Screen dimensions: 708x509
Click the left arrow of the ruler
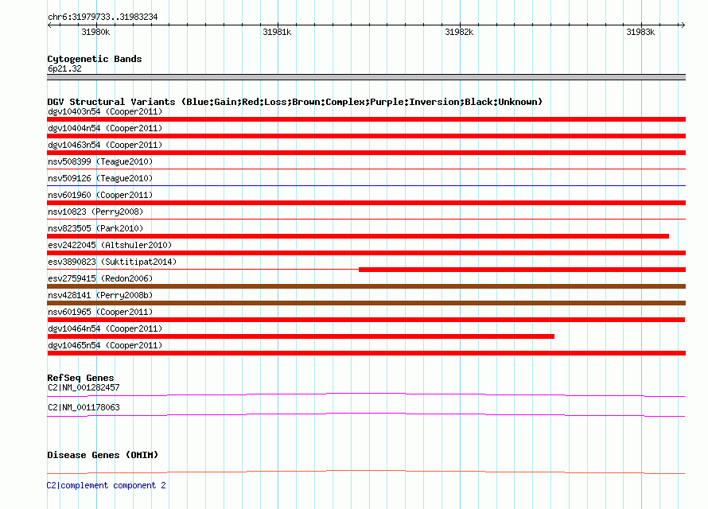[49, 25]
